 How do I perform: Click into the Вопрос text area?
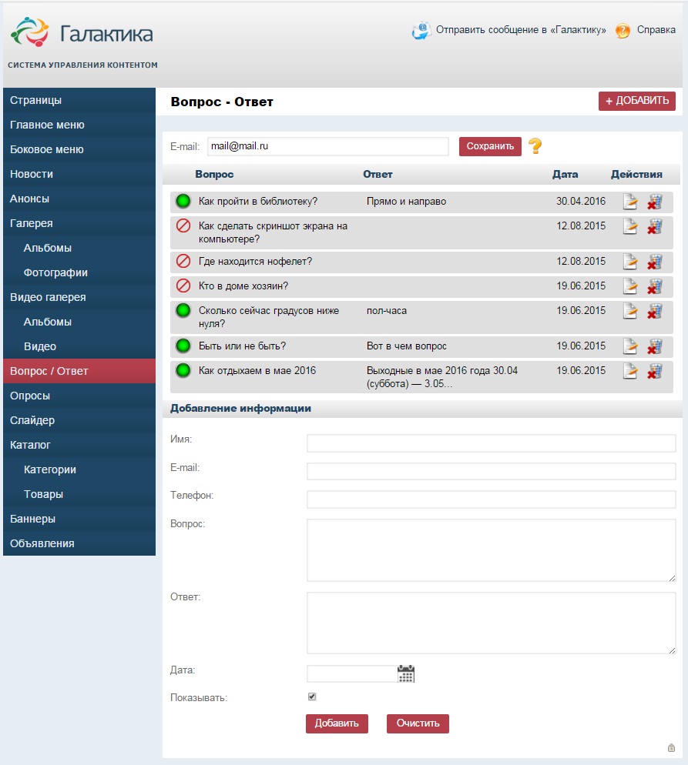pyautogui.click(x=492, y=550)
